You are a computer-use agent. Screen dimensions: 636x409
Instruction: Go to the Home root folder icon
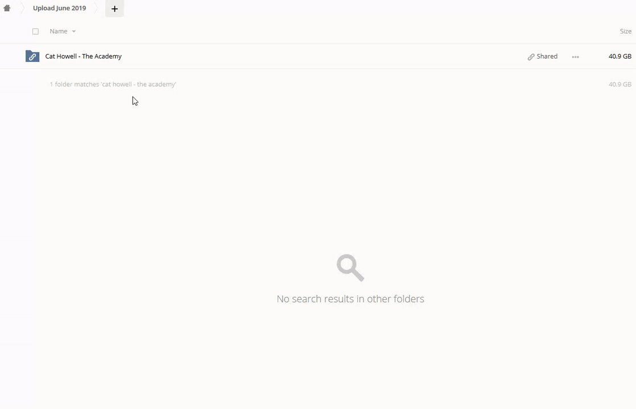click(x=7, y=8)
